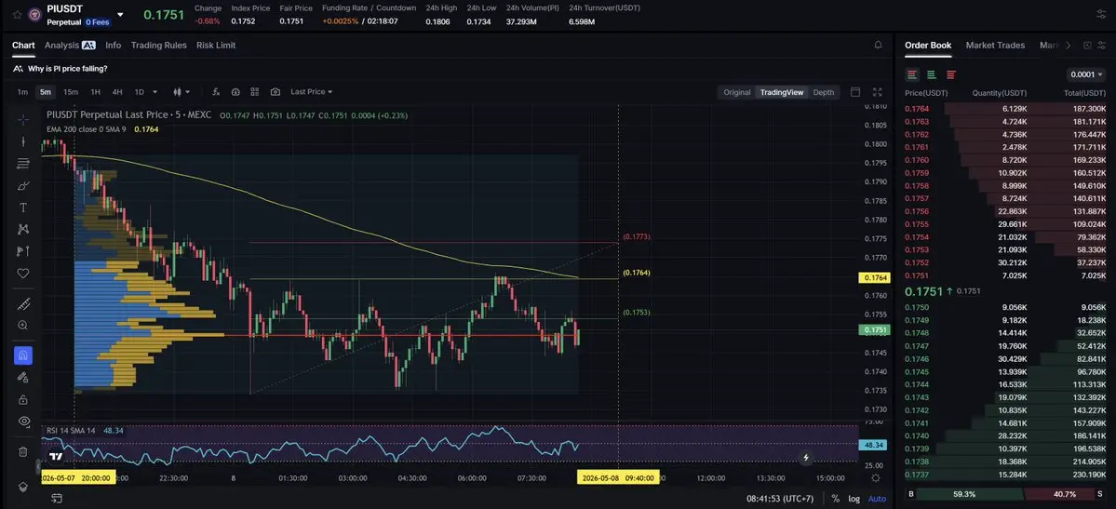Viewport: 1116px width, 509px height.
Task: Add PIUSDT to favorites with star icon
Action: click(x=17, y=14)
